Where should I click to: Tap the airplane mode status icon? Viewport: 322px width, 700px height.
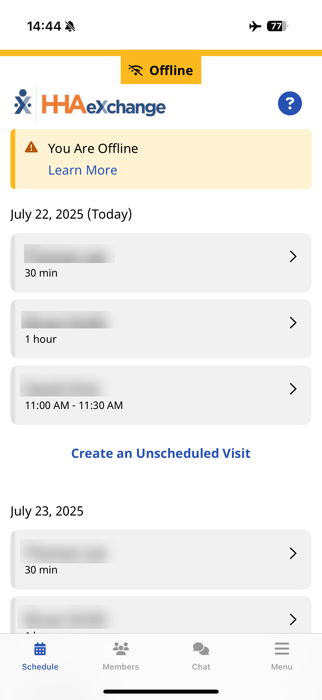click(x=255, y=26)
